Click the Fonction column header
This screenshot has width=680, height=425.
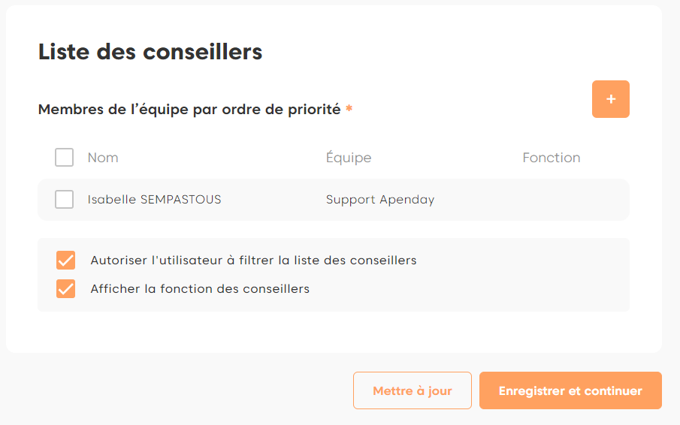tap(552, 158)
